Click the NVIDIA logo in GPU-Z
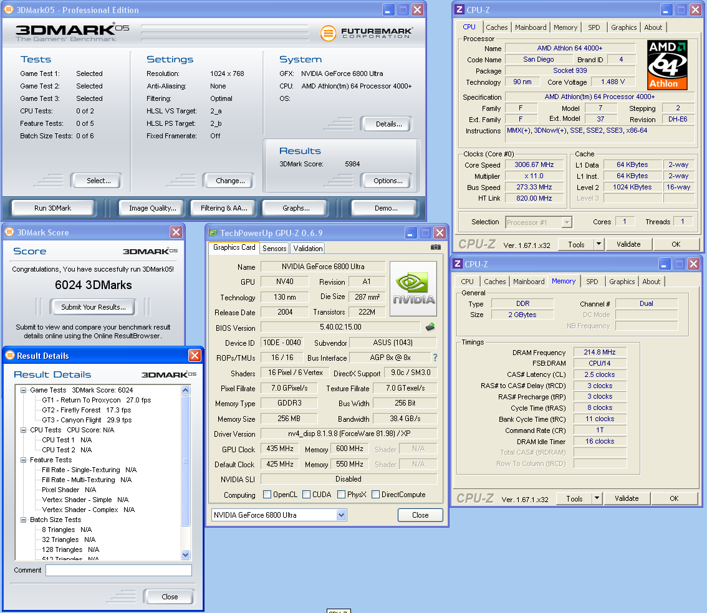 (413, 288)
